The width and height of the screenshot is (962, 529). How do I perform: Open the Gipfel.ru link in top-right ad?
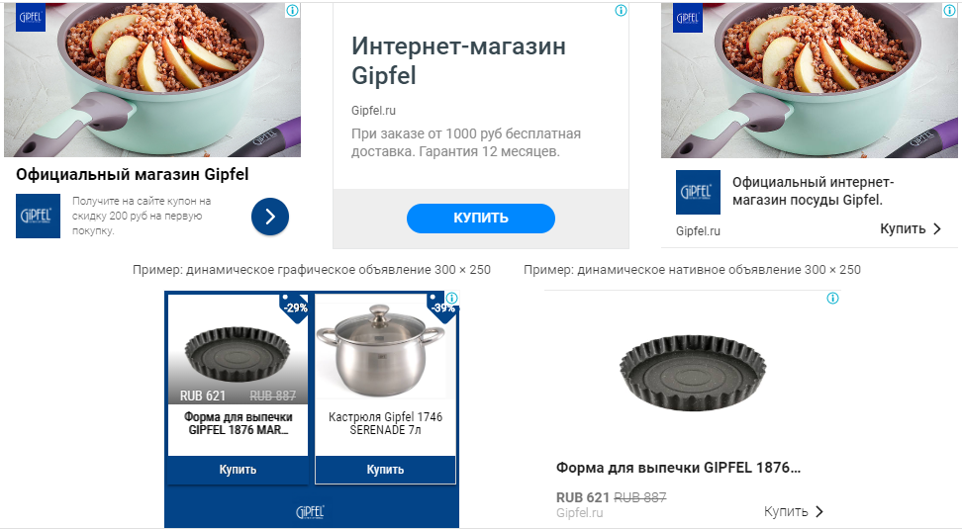coord(698,231)
